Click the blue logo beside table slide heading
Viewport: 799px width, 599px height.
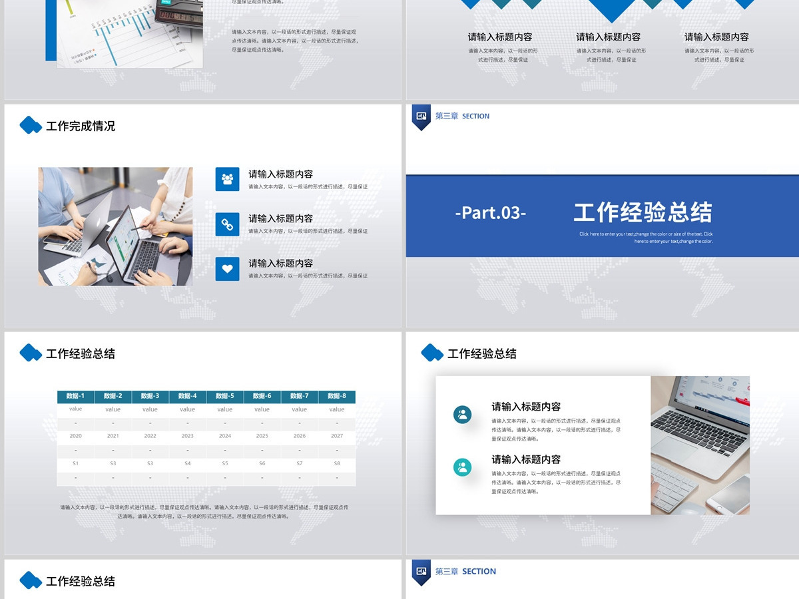pyautogui.click(x=31, y=352)
